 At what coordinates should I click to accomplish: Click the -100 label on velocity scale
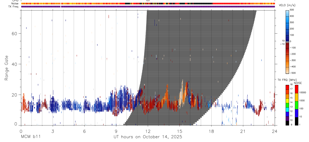292,48
